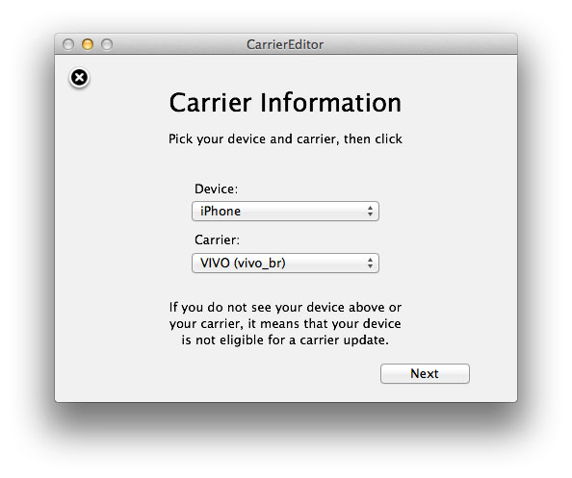The image size is (572, 478).
Task: Click the up-down arrows on Device selector
Action: coord(371,212)
